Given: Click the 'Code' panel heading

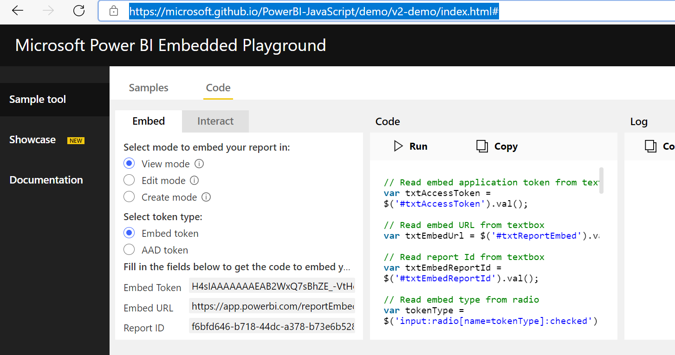Looking at the screenshot, I should (388, 121).
